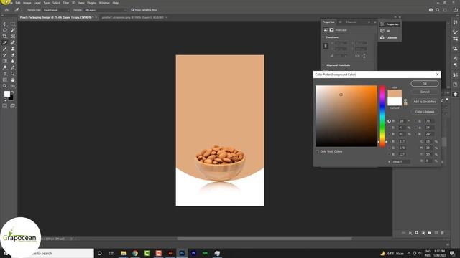Switch to the second document tab
Screen dimensions: 460x258
134,17
